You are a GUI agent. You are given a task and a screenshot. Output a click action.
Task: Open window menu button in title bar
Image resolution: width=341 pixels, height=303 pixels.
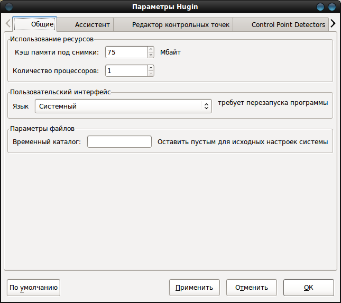click(x=9, y=7)
